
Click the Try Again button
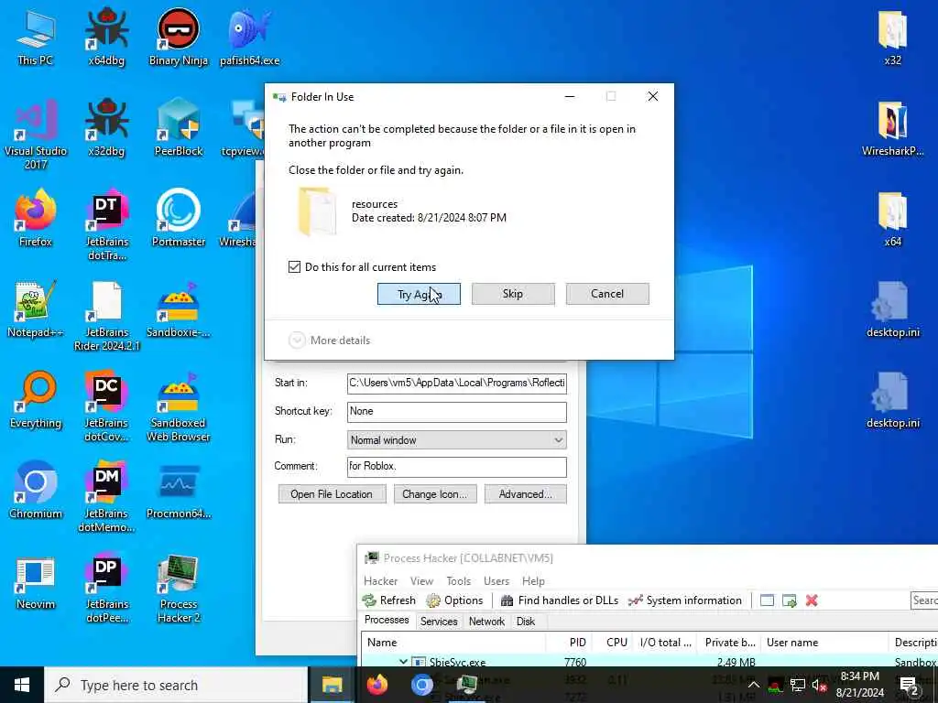click(x=419, y=294)
